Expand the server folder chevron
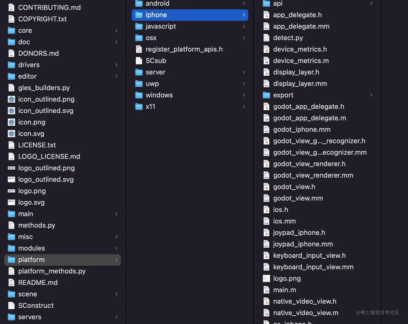The height and width of the screenshot is (324, 408). (244, 72)
